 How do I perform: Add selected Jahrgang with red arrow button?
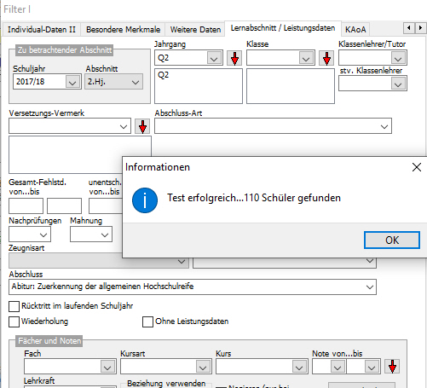(234, 58)
